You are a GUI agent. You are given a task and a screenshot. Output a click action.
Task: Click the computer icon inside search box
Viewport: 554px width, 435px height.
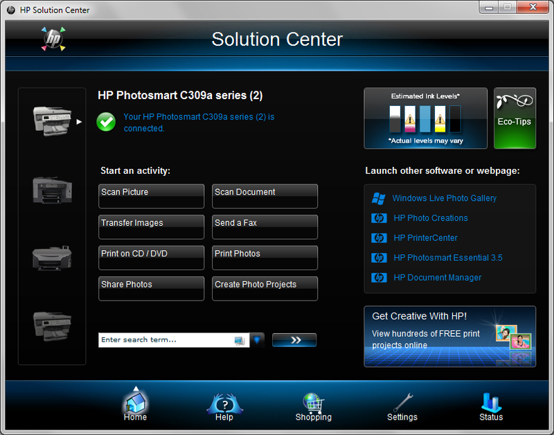(x=240, y=341)
